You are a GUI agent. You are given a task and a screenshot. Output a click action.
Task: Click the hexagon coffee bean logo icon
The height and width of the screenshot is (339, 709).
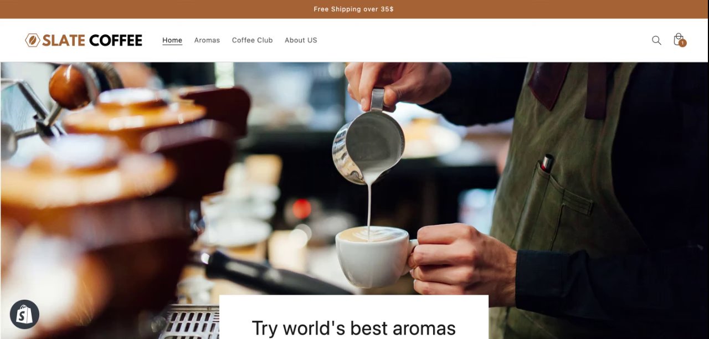coord(33,40)
